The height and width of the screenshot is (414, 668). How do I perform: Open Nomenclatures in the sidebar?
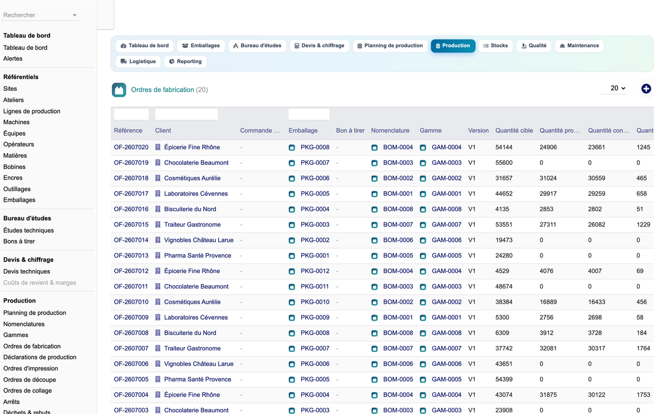[24, 324]
